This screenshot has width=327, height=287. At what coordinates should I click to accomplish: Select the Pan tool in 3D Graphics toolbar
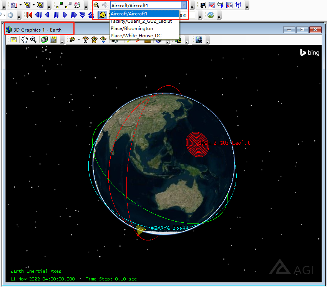[x=24, y=40]
